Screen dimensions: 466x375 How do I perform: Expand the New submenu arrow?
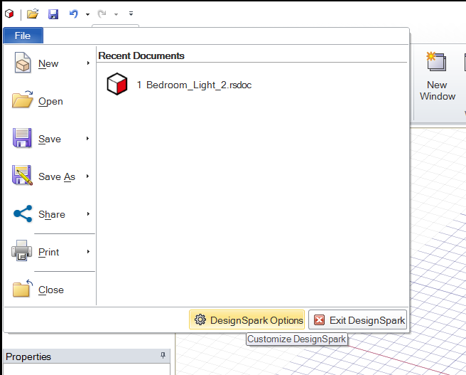pyautogui.click(x=88, y=63)
